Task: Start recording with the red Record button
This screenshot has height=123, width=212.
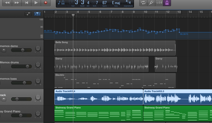Action: pyautogui.click(x=46, y=3)
